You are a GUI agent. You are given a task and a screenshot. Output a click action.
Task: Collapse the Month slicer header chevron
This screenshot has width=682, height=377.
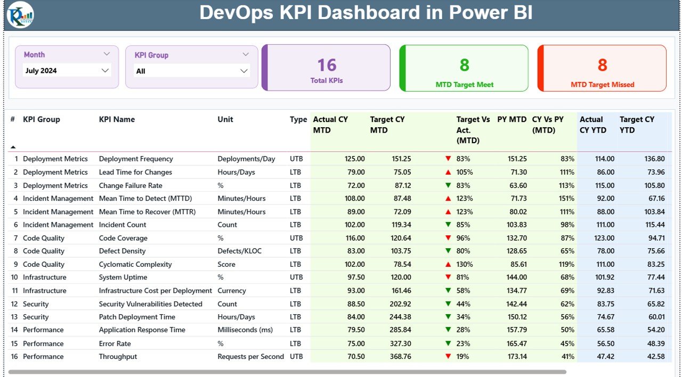point(107,54)
